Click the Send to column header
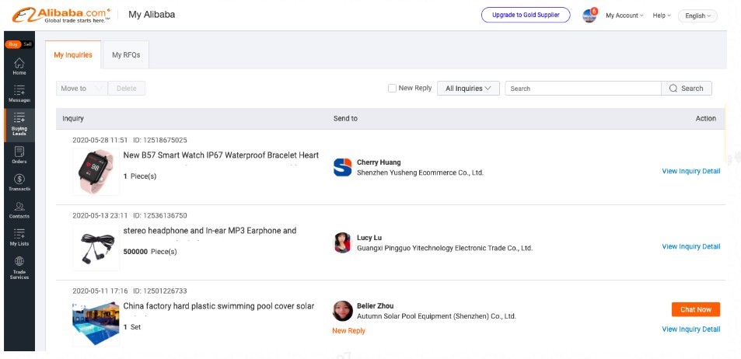This screenshot has height=359, width=741. click(345, 119)
